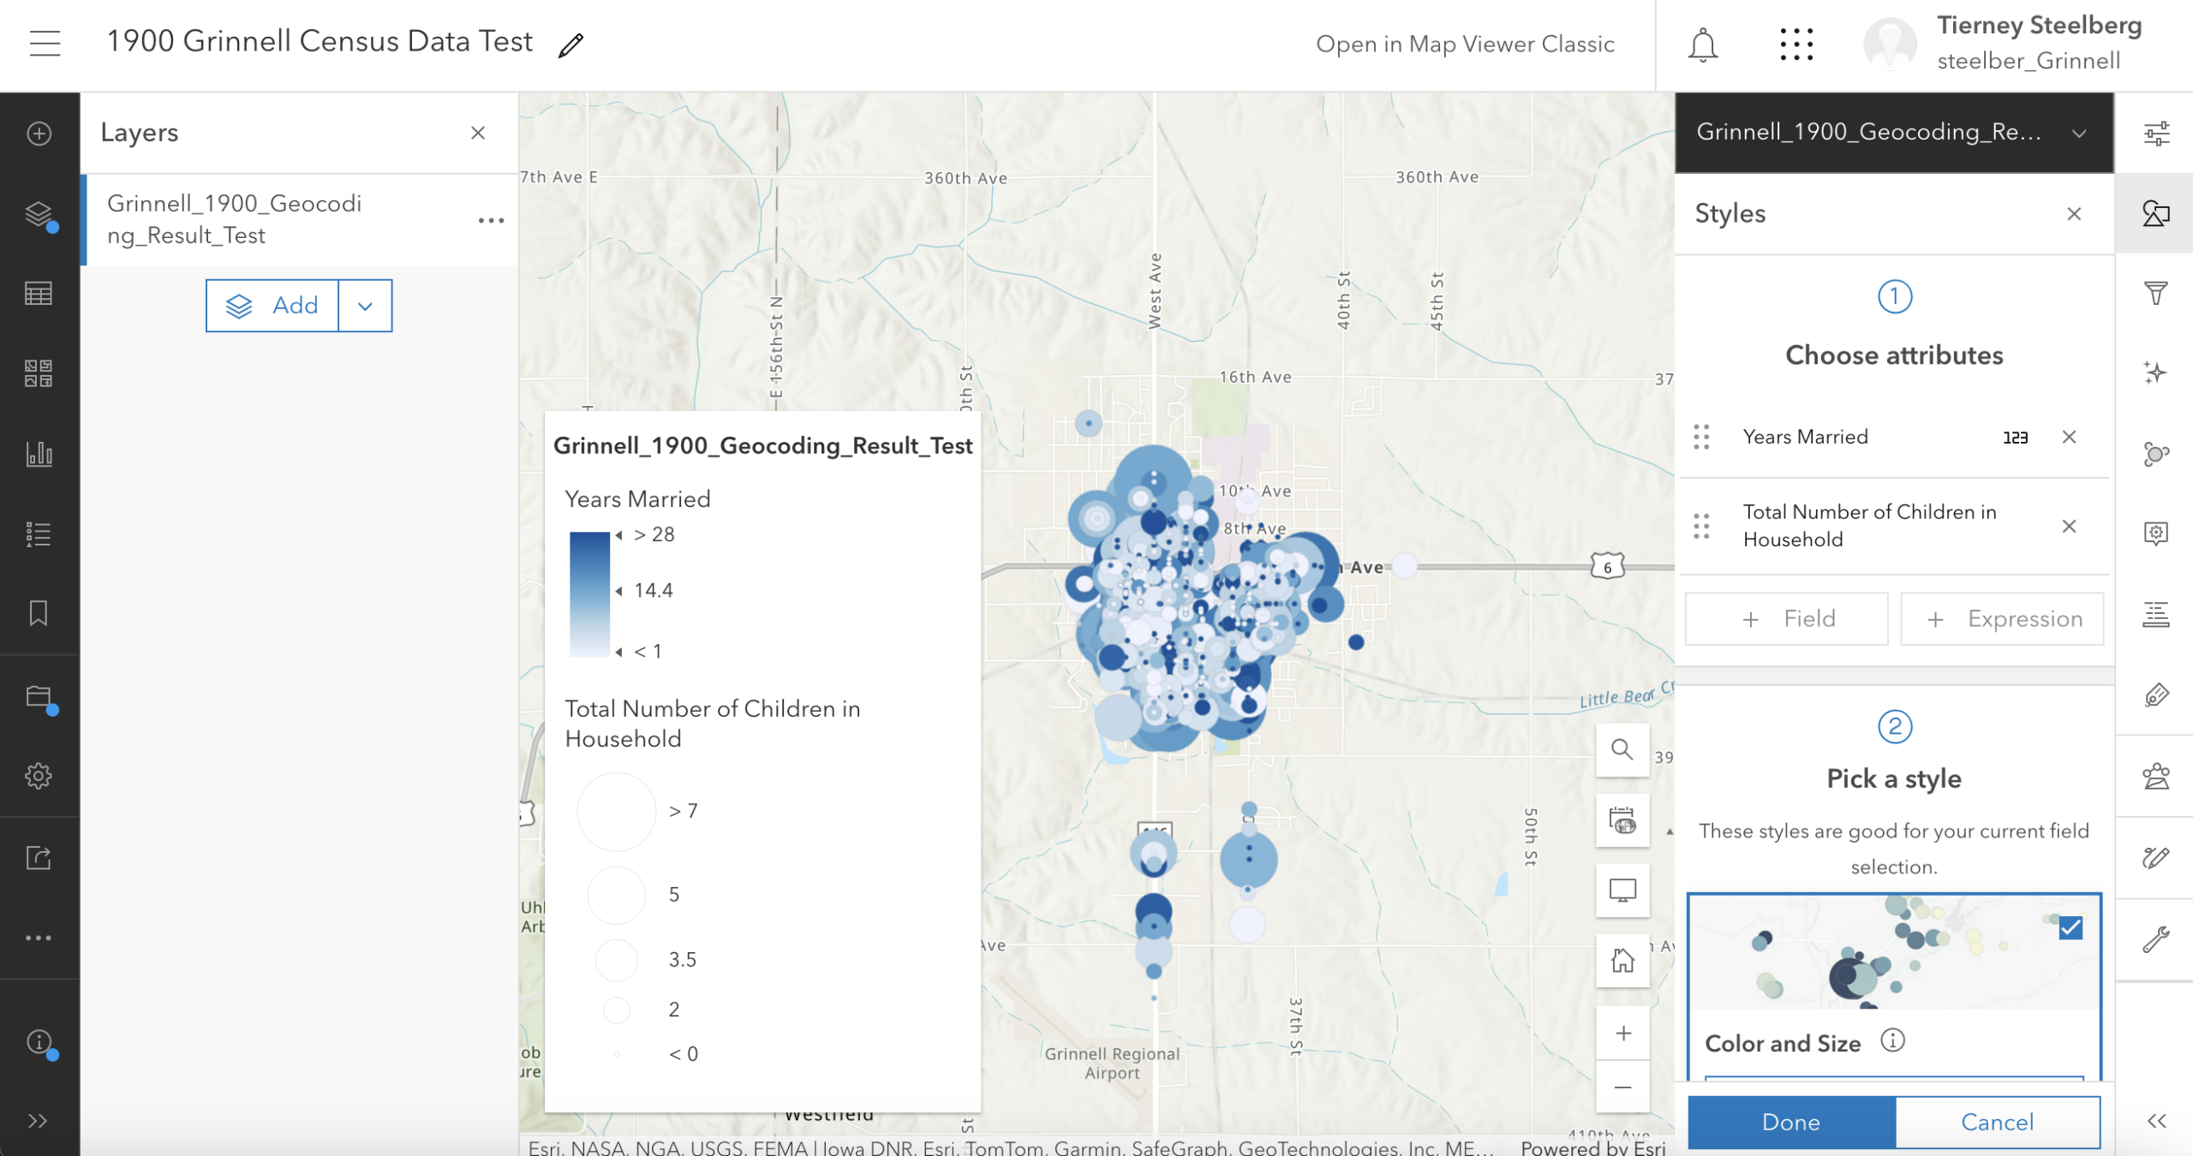
Task: Click the Years Married color ramp
Action: [x=589, y=593]
